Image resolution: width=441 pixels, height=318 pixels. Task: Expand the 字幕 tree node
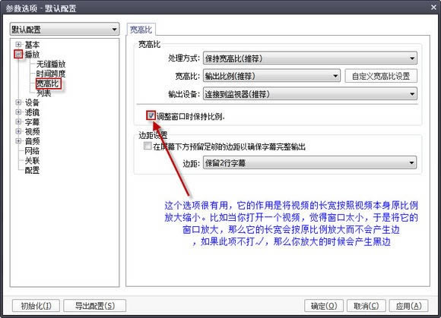tap(18, 121)
